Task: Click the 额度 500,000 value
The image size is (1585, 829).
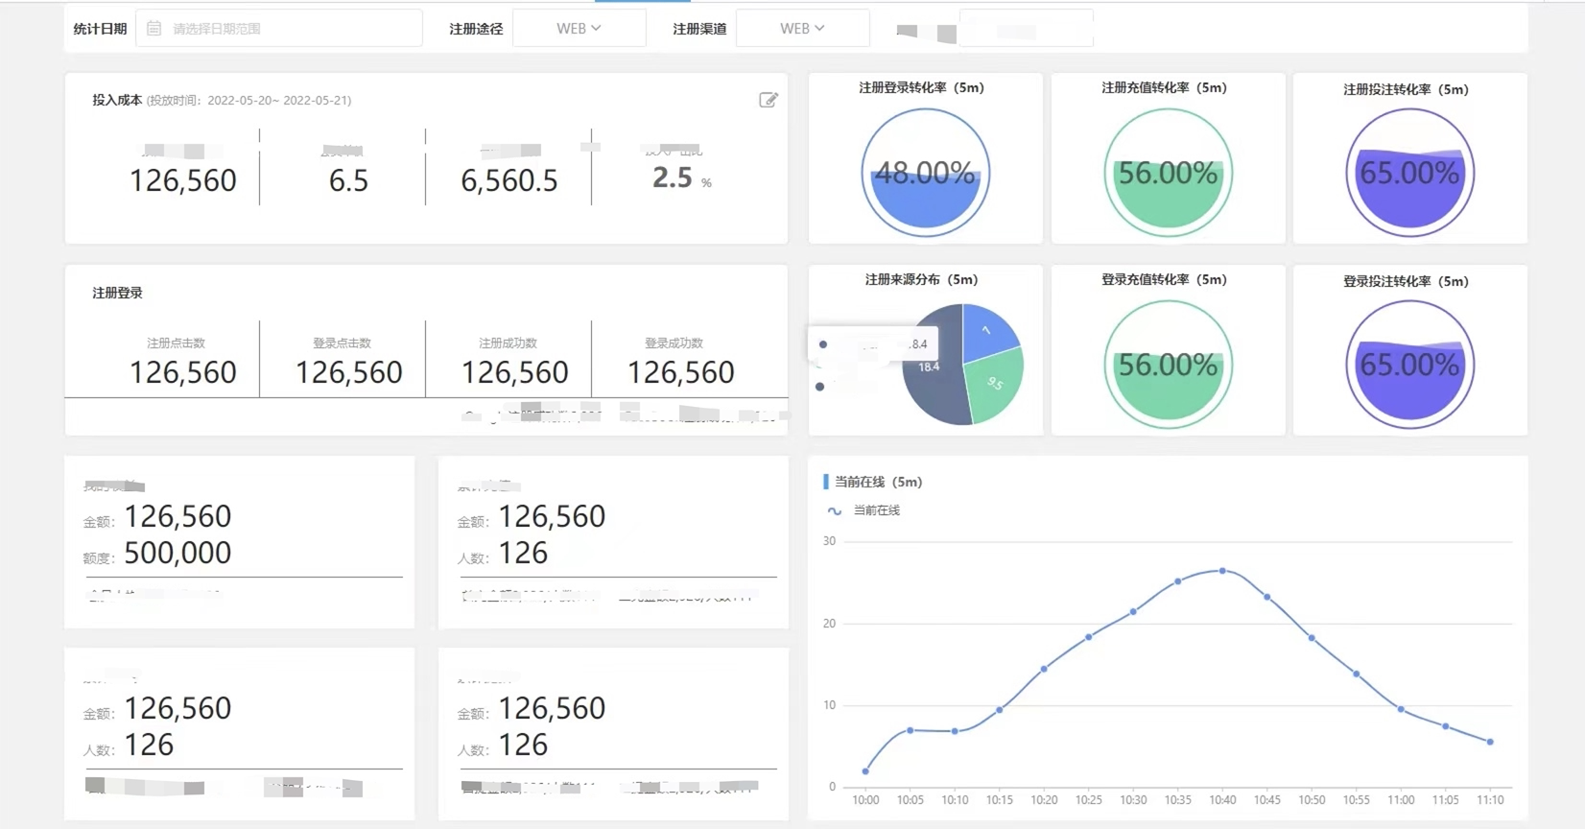Action: [x=177, y=553]
